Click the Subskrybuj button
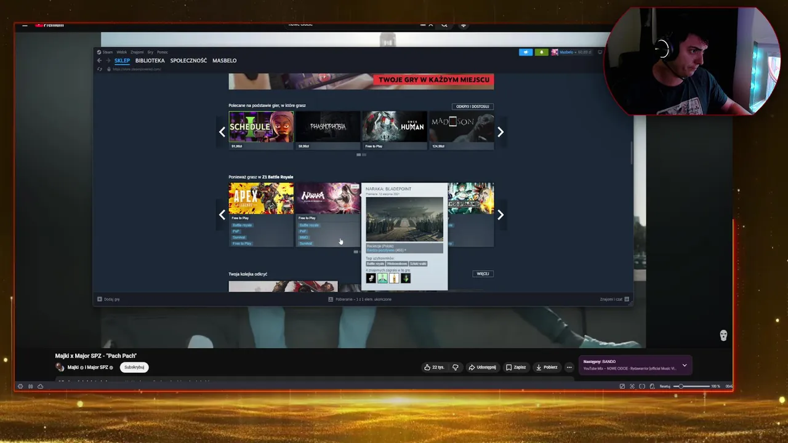788x443 pixels. pyautogui.click(x=134, y=367)
